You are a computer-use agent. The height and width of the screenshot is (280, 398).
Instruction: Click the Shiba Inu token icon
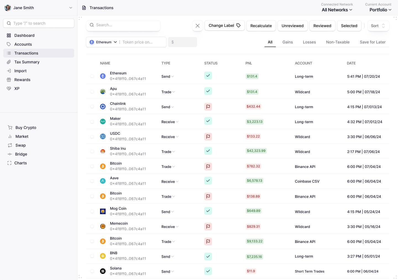(103, 151)
